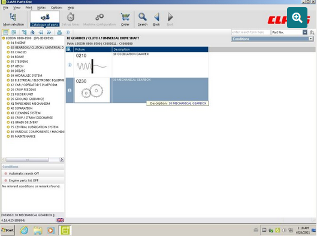Image resolution: width=317 pixels, height=236 pixels.
Task: Open the Options menu
Action: pyautogui.click(x=56, y=8)
